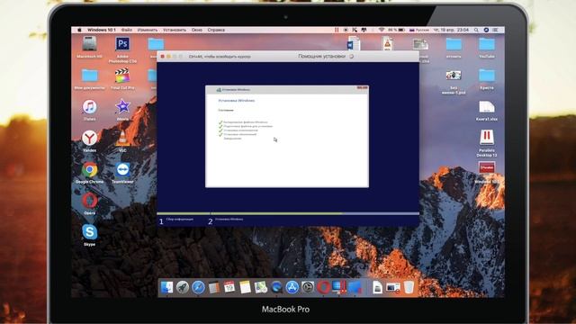The image size is (576, 324).
Task: Click Установка Windows heading in setup dialog
Action: click(x=236, y=100)
